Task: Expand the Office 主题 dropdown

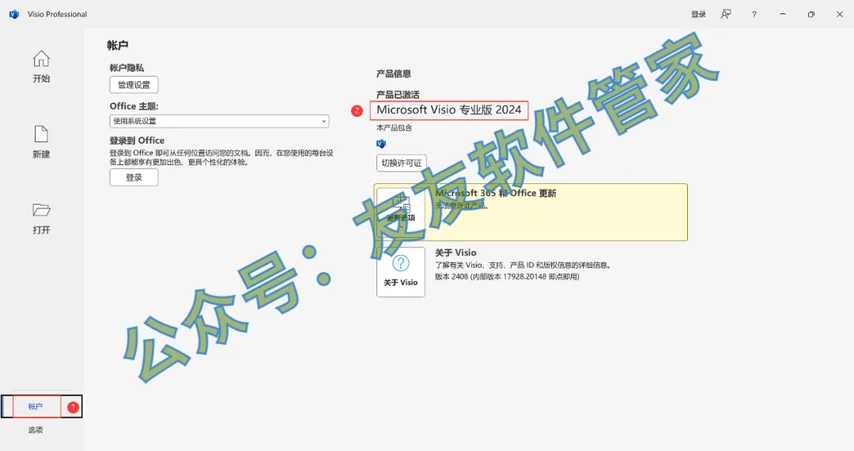Action: pyautogui.click(x=219, y=121)
